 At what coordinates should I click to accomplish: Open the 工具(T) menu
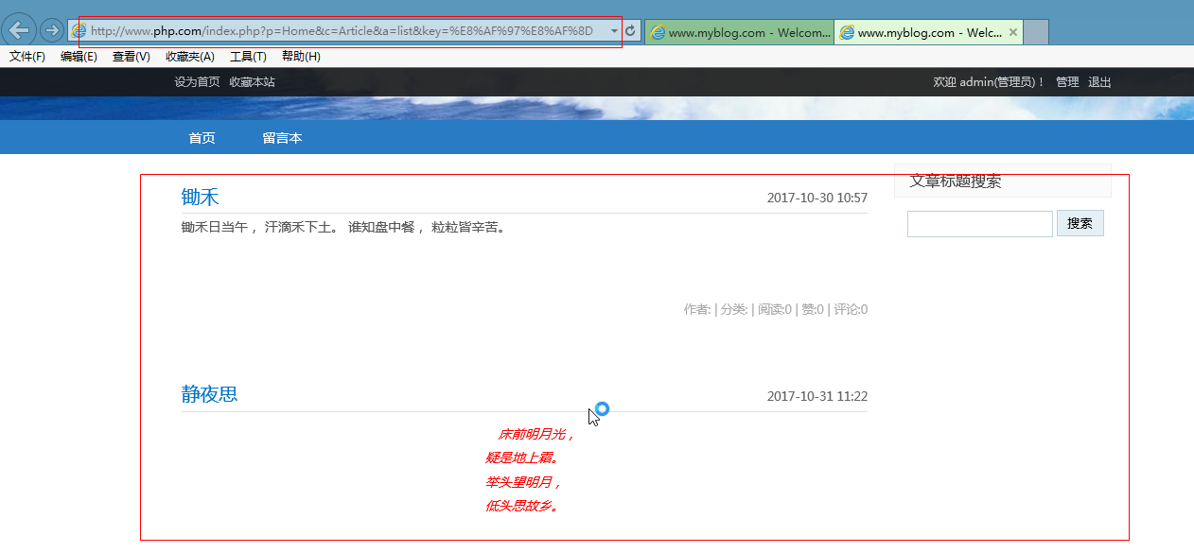[x=248, y=57]
